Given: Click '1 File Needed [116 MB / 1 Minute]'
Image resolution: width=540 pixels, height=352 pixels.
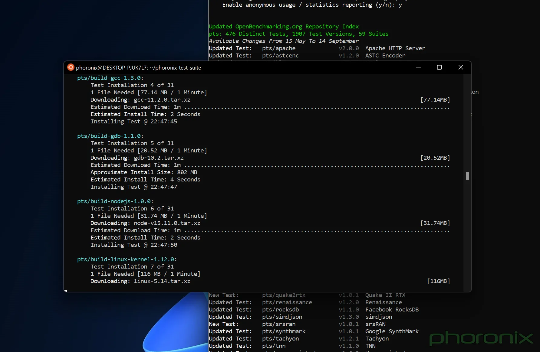Looking at the screenshot, I should 145,274.
